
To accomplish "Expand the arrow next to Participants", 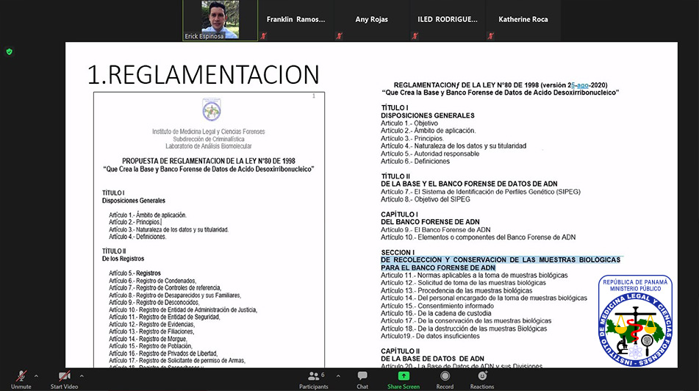I will [x=338, y=376].
